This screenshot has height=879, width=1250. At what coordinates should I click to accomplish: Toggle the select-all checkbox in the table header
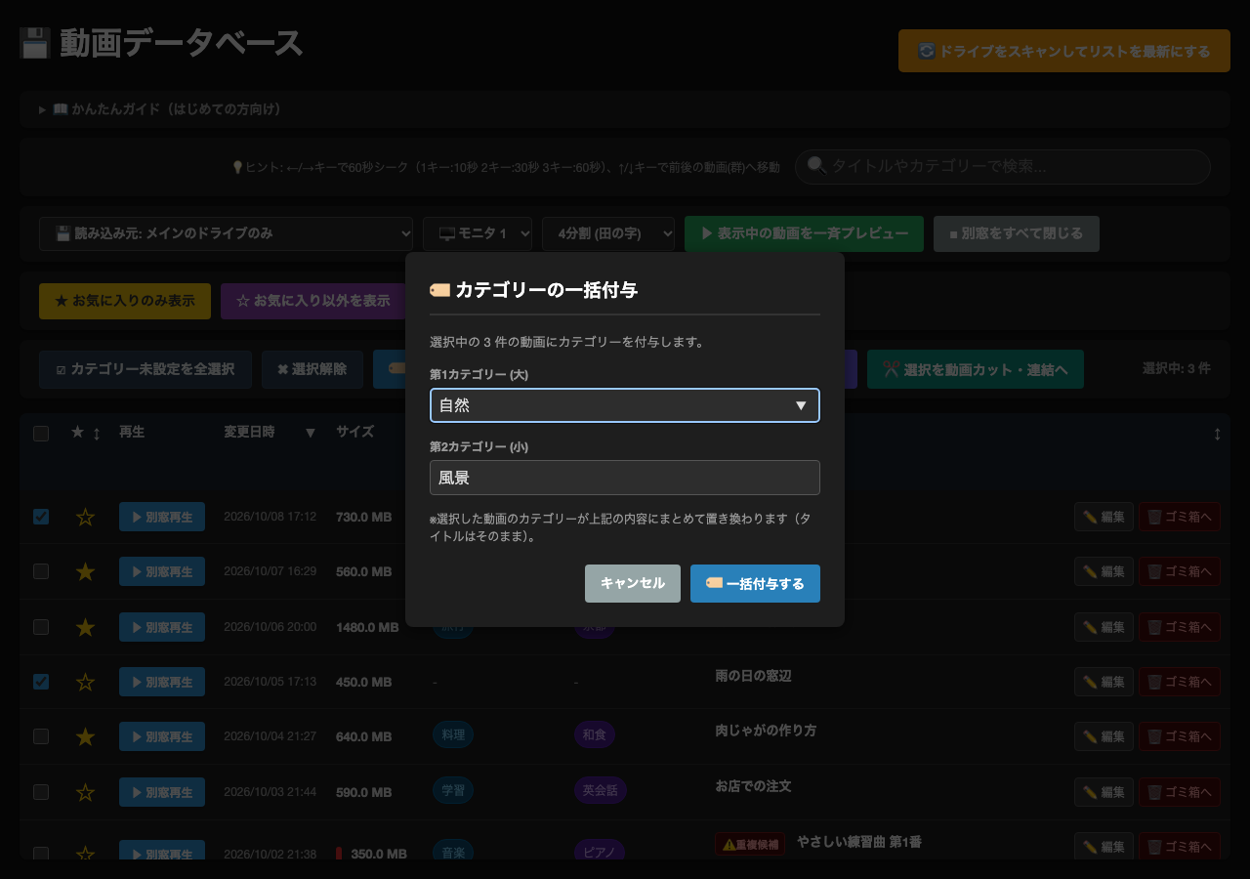(x=41, y=434)
